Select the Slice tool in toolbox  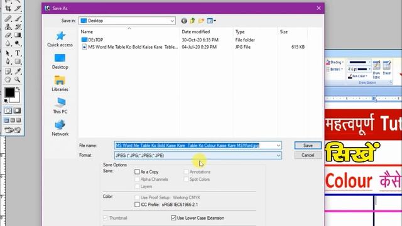18,9
